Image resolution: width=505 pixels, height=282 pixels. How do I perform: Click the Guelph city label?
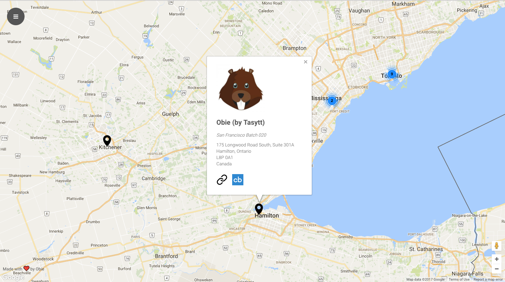pos(170,114)
